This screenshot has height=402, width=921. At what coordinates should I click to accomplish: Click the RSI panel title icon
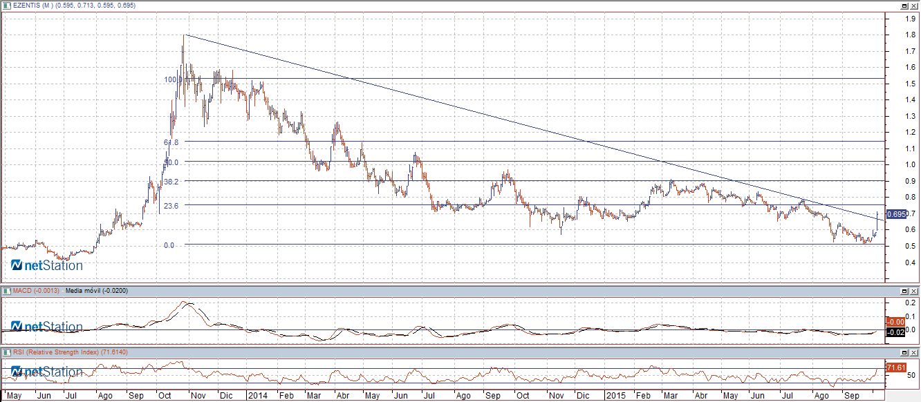pyautogui.click(x=6, y=352)
